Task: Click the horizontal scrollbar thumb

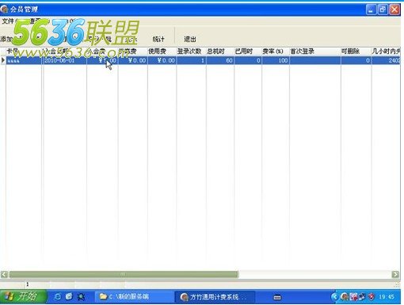Action: 124,274
